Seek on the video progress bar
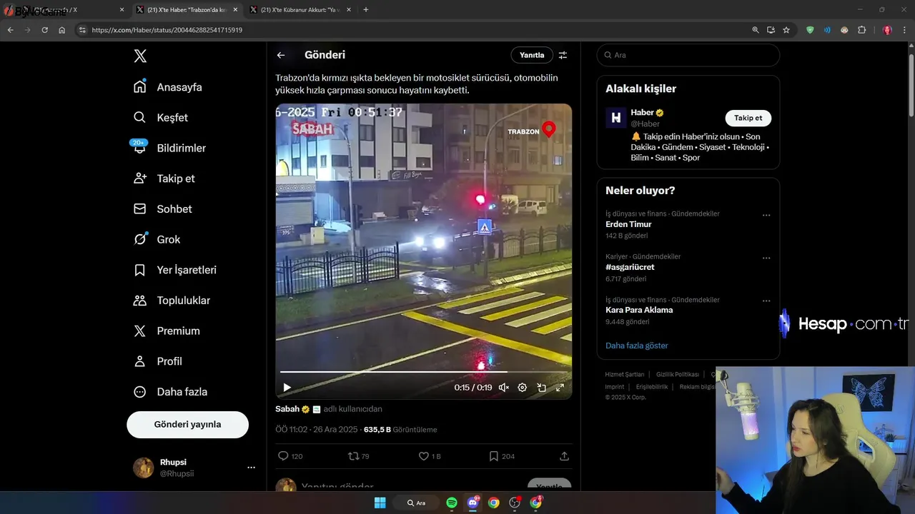This screenshot has width=915, height=514. pyautogui.click(x=423, y=372)
